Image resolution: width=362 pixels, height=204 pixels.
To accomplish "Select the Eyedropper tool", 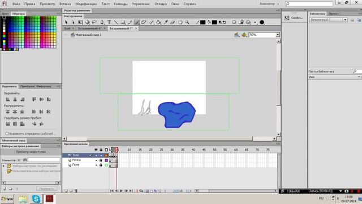I will 166,22.
